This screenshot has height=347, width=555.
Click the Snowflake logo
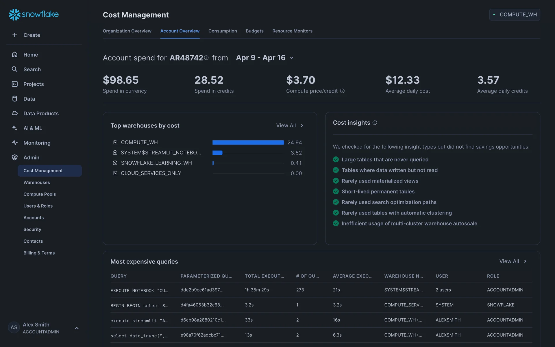pyautogui.click(x=34, y=14)
